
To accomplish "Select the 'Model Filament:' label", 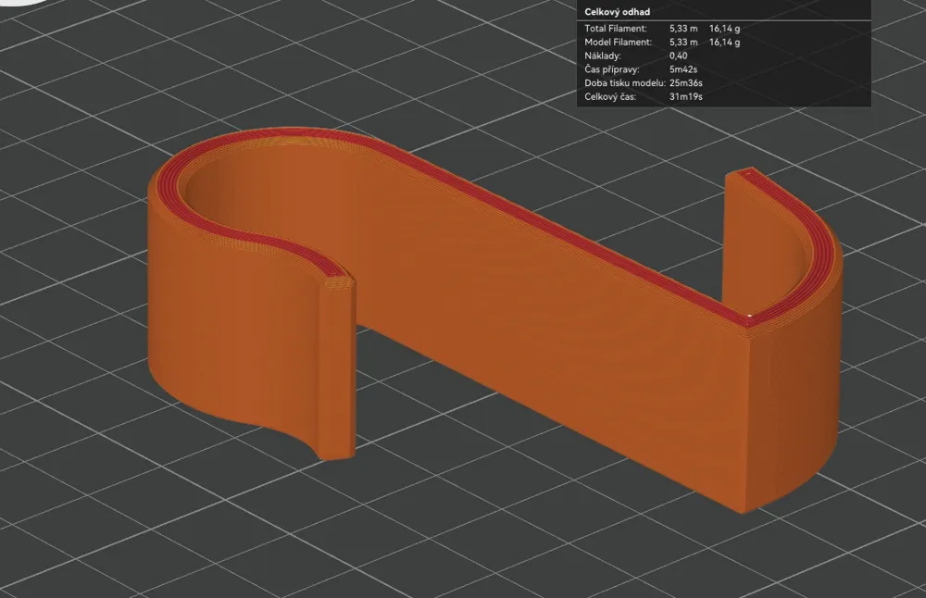I will (x=618, y=42).
